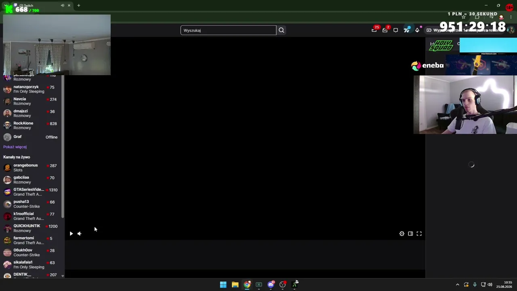Open Chrome extensions puzzle icon

(477, 17)
